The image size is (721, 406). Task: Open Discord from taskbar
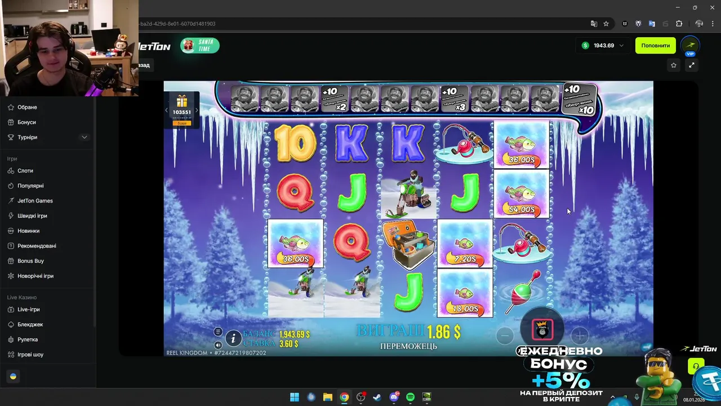(x=394, y=397)
